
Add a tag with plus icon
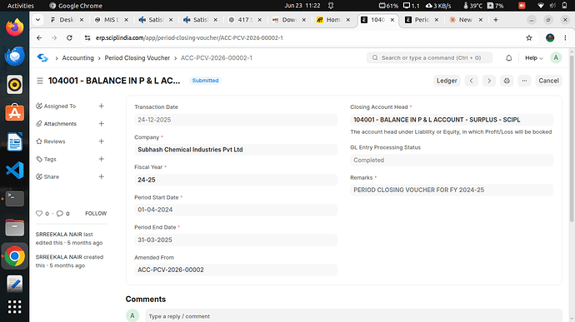pos(101,159)
